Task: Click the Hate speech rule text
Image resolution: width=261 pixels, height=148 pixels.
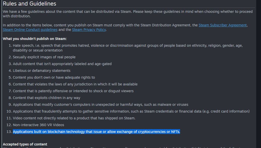Action: click(128, 48)
